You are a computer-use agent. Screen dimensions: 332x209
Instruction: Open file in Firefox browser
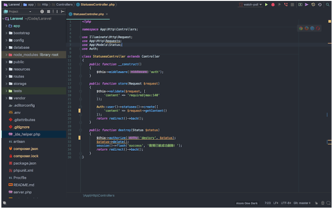(307, 28)
